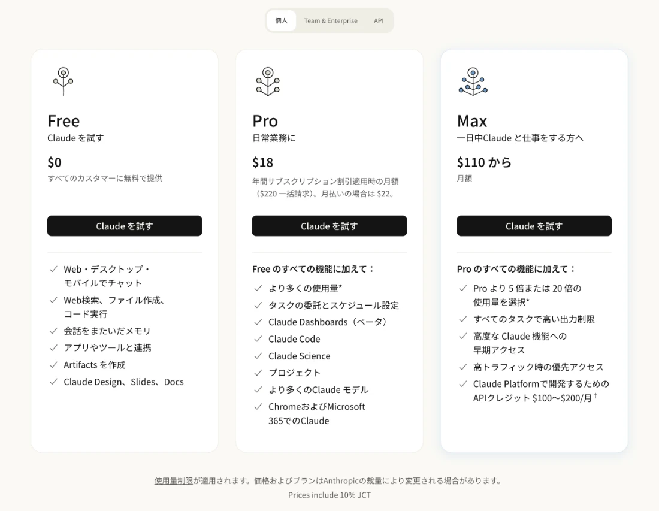The image size is (659, 511).
Task: Click checkmark beside 会話をまたいだメモリ
Action: click(53, 331)
